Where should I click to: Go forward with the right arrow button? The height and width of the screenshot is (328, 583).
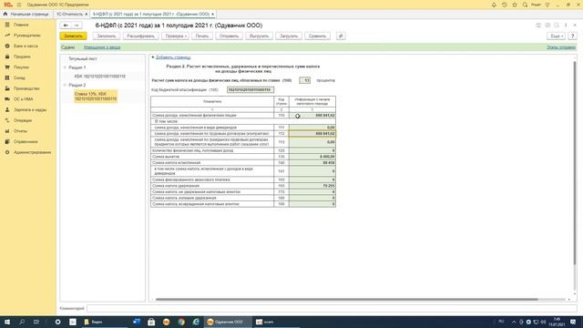coord(77,26)
